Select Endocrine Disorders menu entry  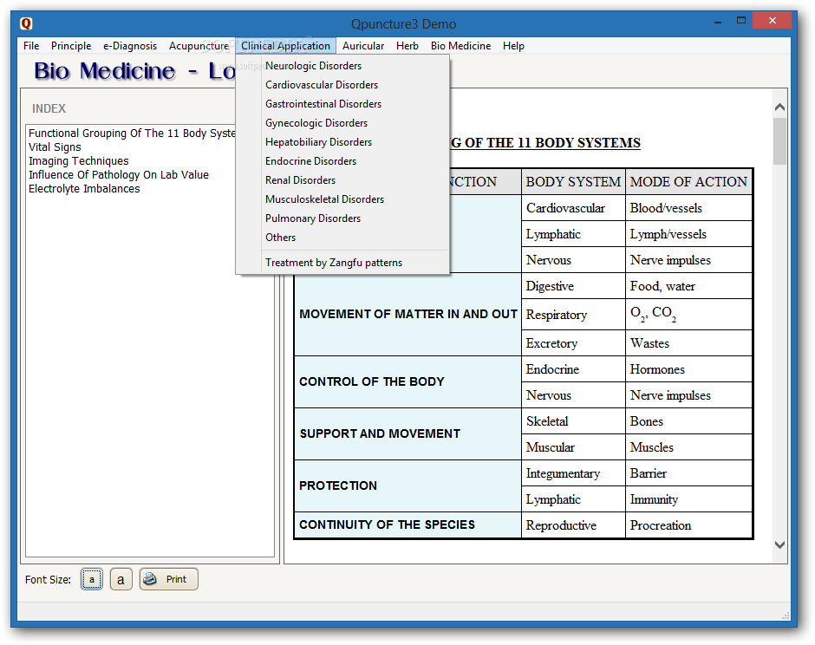(342, 161)
